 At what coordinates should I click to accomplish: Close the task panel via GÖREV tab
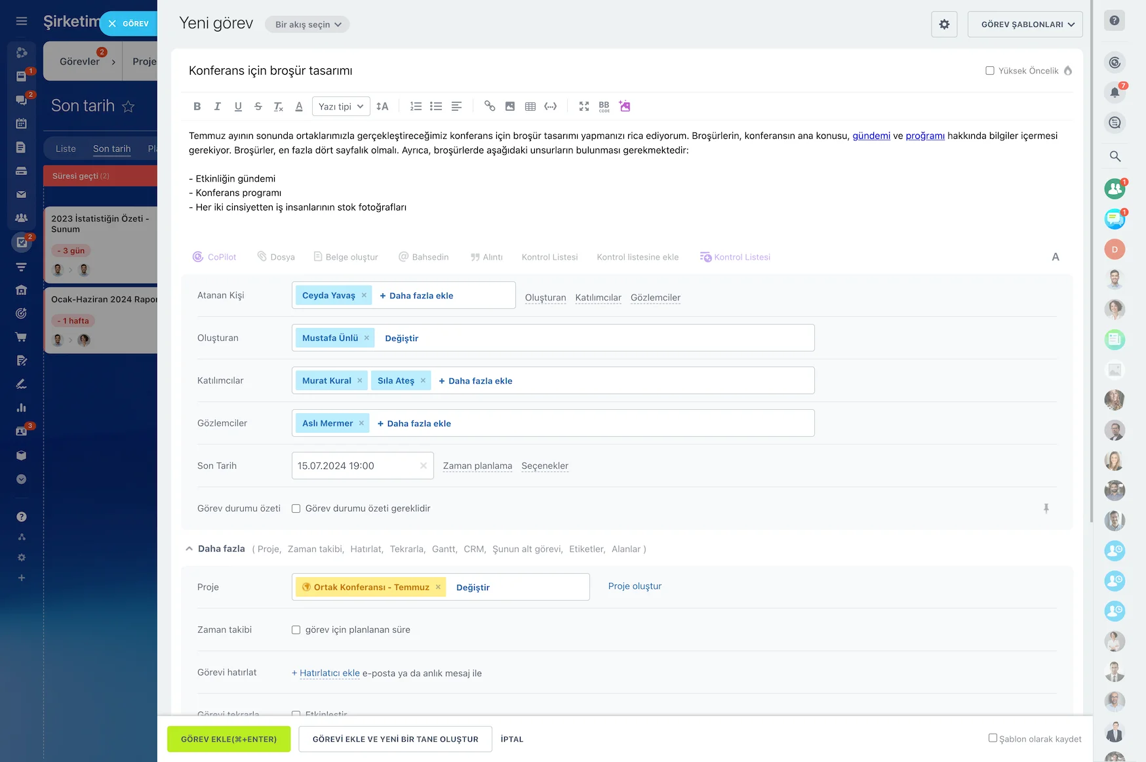129,24
